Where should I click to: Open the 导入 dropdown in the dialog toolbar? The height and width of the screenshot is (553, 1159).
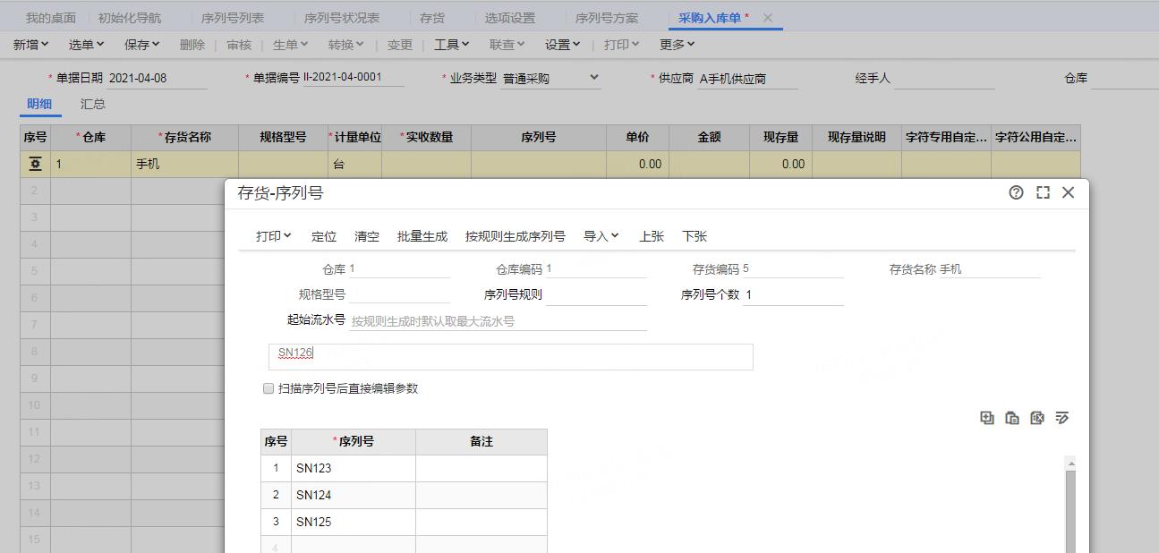pyautogui.click(x=601, y=236)
